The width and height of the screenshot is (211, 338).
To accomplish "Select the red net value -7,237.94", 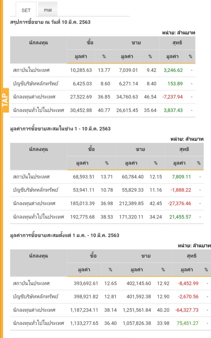I will (172, 97).
